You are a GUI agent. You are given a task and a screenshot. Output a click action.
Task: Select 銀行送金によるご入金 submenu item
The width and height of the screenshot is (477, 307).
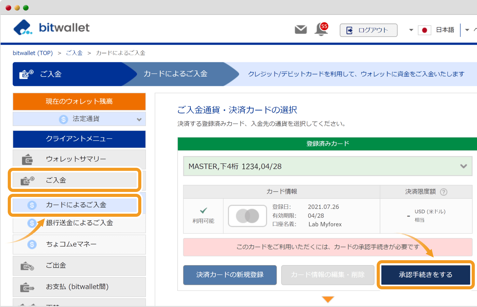click(x=79, y=223)
